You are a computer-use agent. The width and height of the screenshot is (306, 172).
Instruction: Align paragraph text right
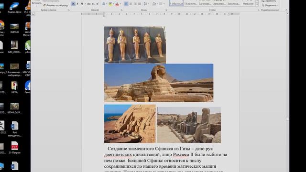pyautogui.click(x=135, y=4)
